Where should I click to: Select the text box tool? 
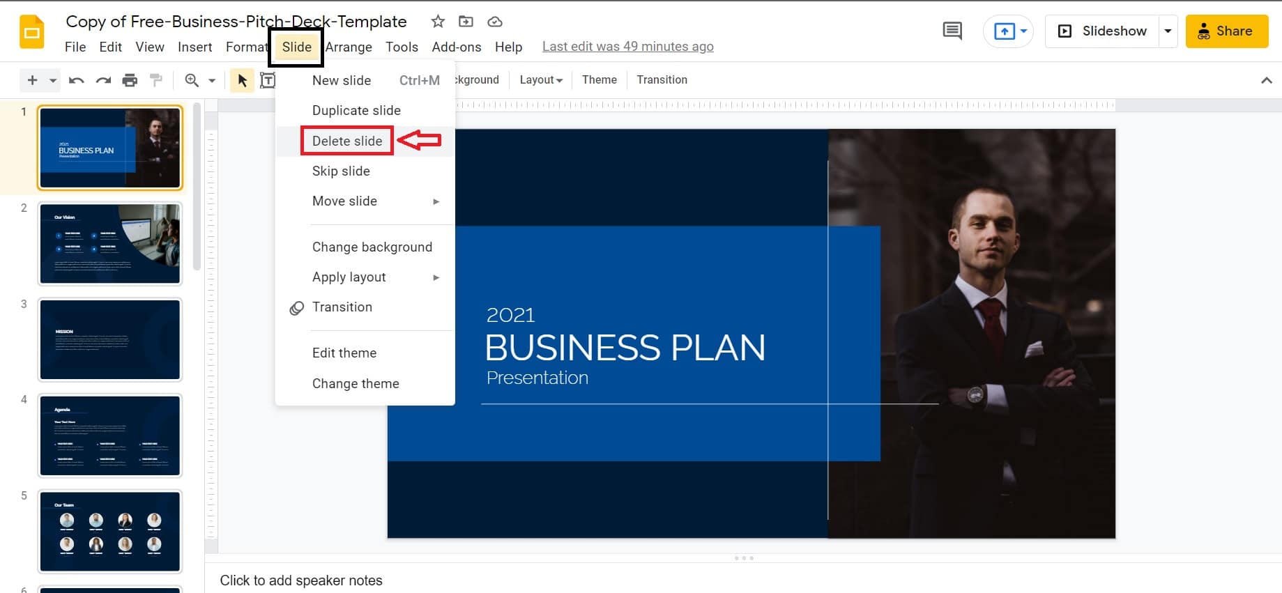[x=267, y=80]
